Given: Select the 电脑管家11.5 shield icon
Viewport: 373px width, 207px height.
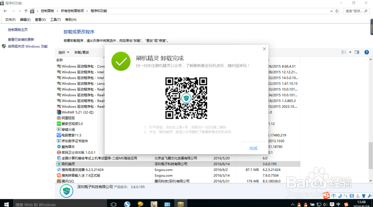Looking at the screenshot, I should [59, 135].
